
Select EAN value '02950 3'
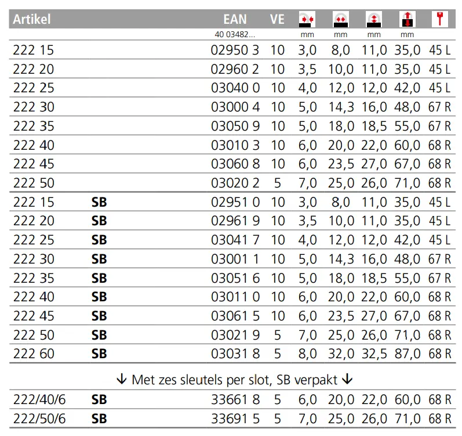235,50
